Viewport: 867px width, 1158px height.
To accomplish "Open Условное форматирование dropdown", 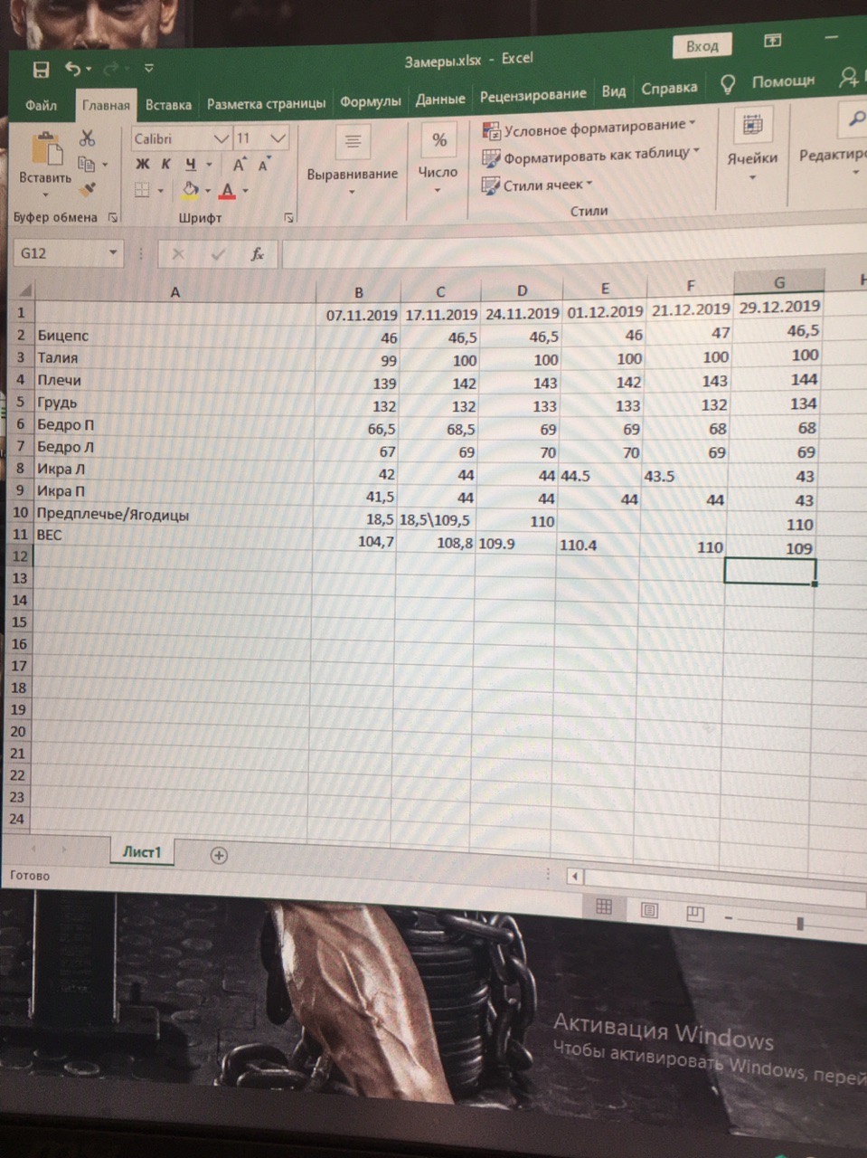I will 590,128.
